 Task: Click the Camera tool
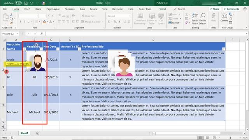pos(224,17)
